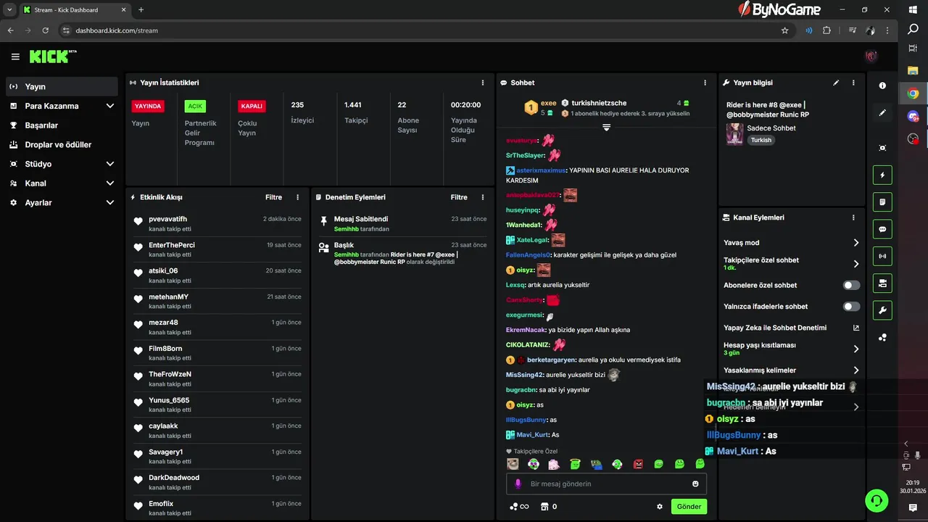The height and width of the screenshot is (522, 928).
Task: Open Discord from the Windows taskbar
Action: 913,116
